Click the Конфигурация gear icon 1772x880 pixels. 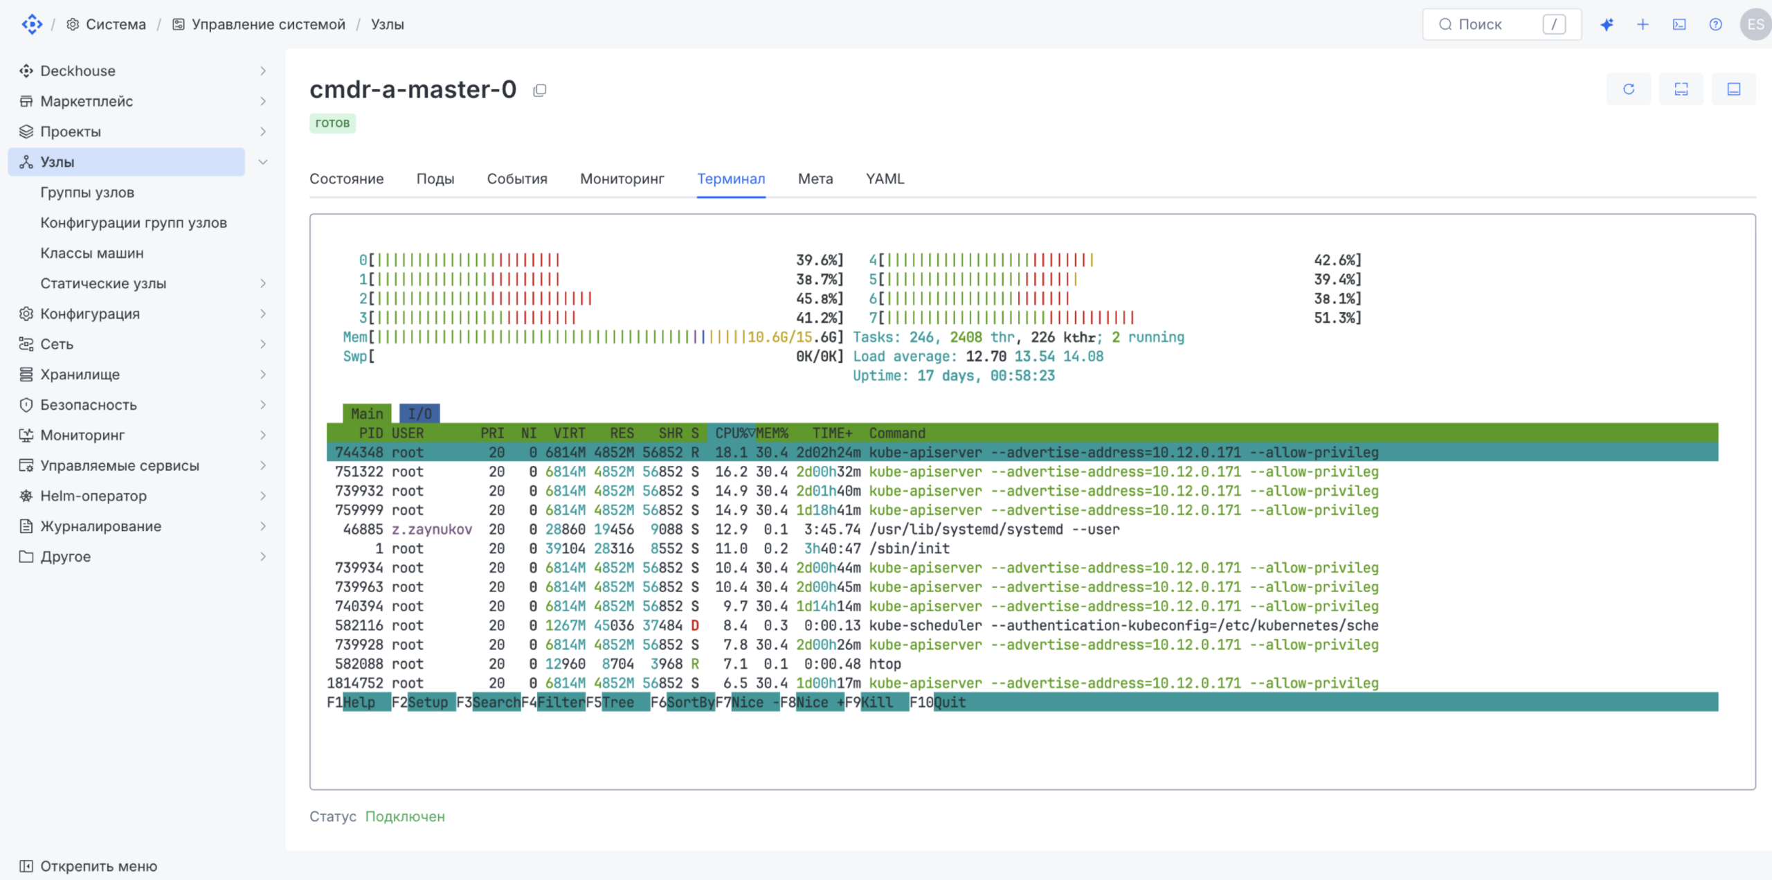[26, 314]
